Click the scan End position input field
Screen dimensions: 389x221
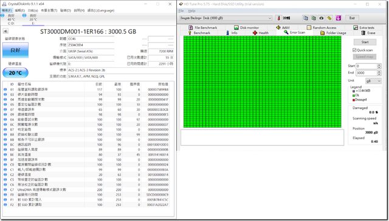[x=367, y=73]
